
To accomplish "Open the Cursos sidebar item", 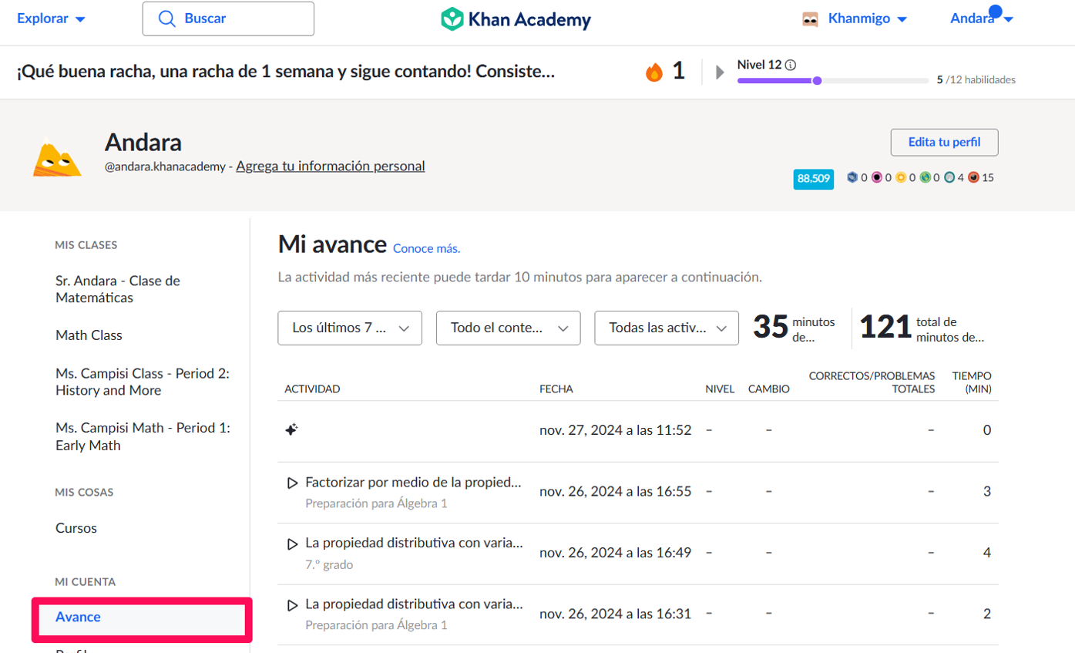I will click(76, 528).
